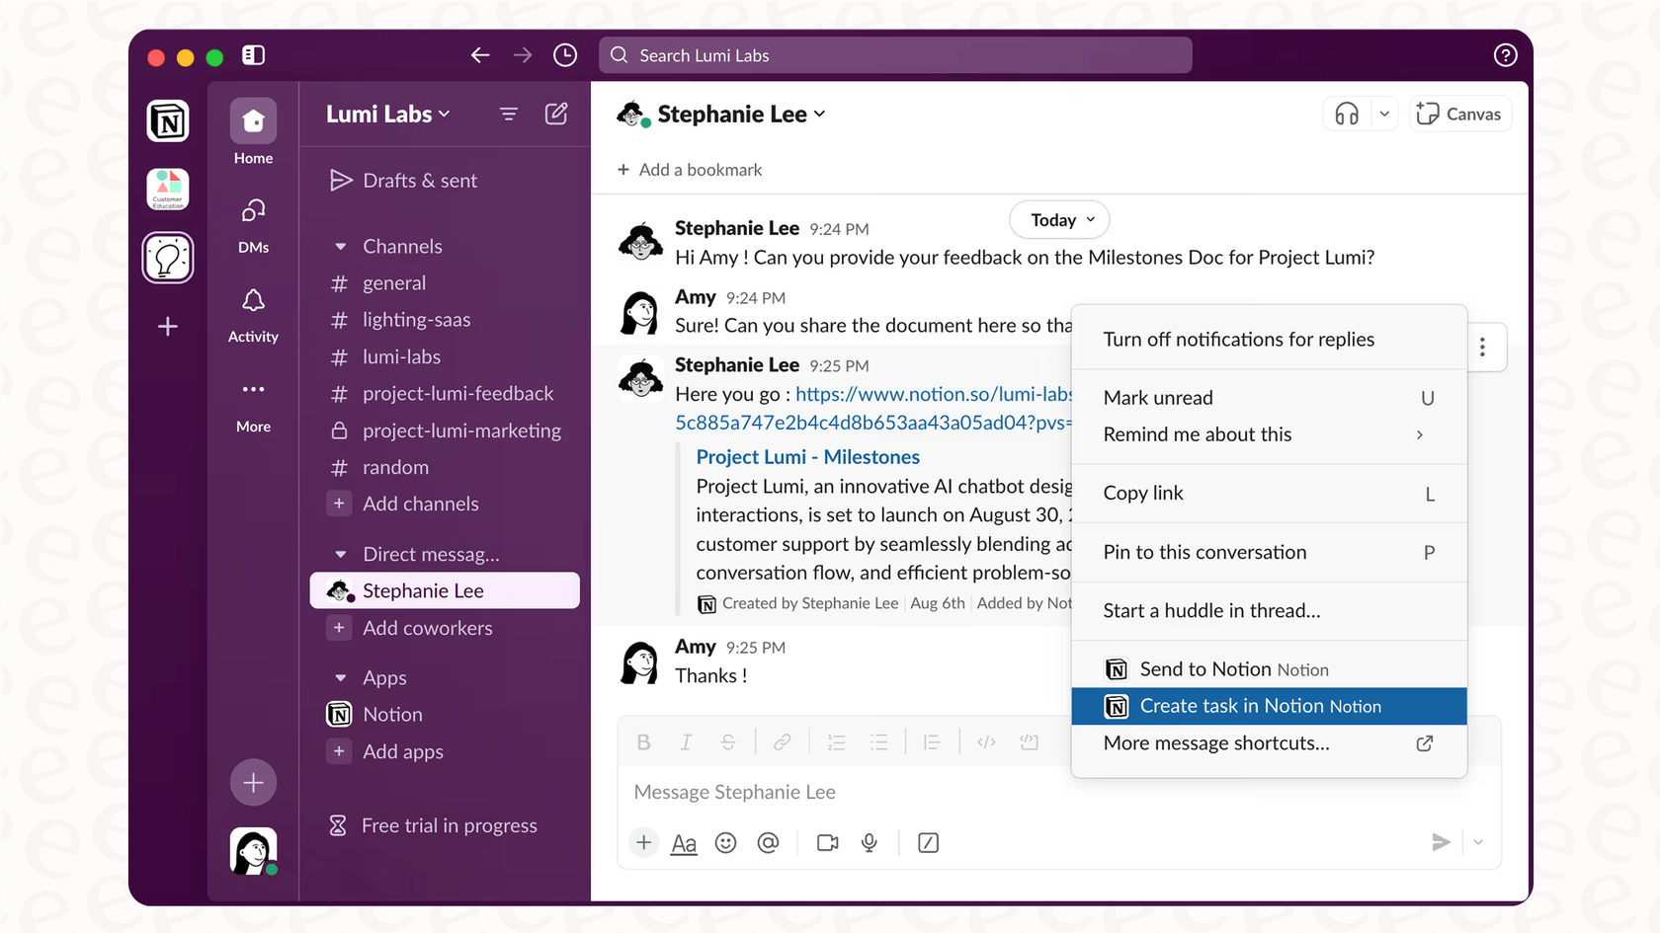Apply bold formatting in the composer
Screen dimensions: 1660x933
(x=643, y=741)
